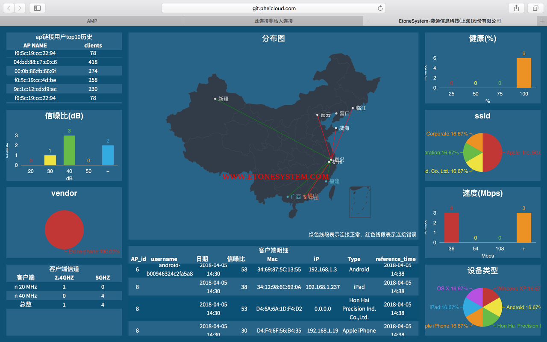This screenshot has width=547, height=342.
Task: Close the EtoneSystem tab
Action: click(369, 21)
